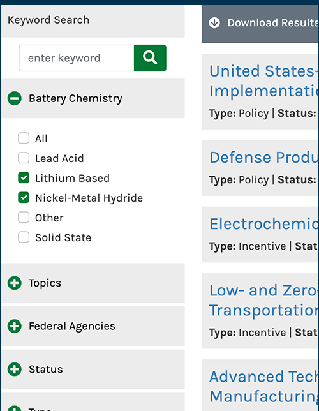This screenshot has height=411, width=319.
Task: Uncheck the Nickel-Metal Hydride checkbox
Action: (24, 198)
